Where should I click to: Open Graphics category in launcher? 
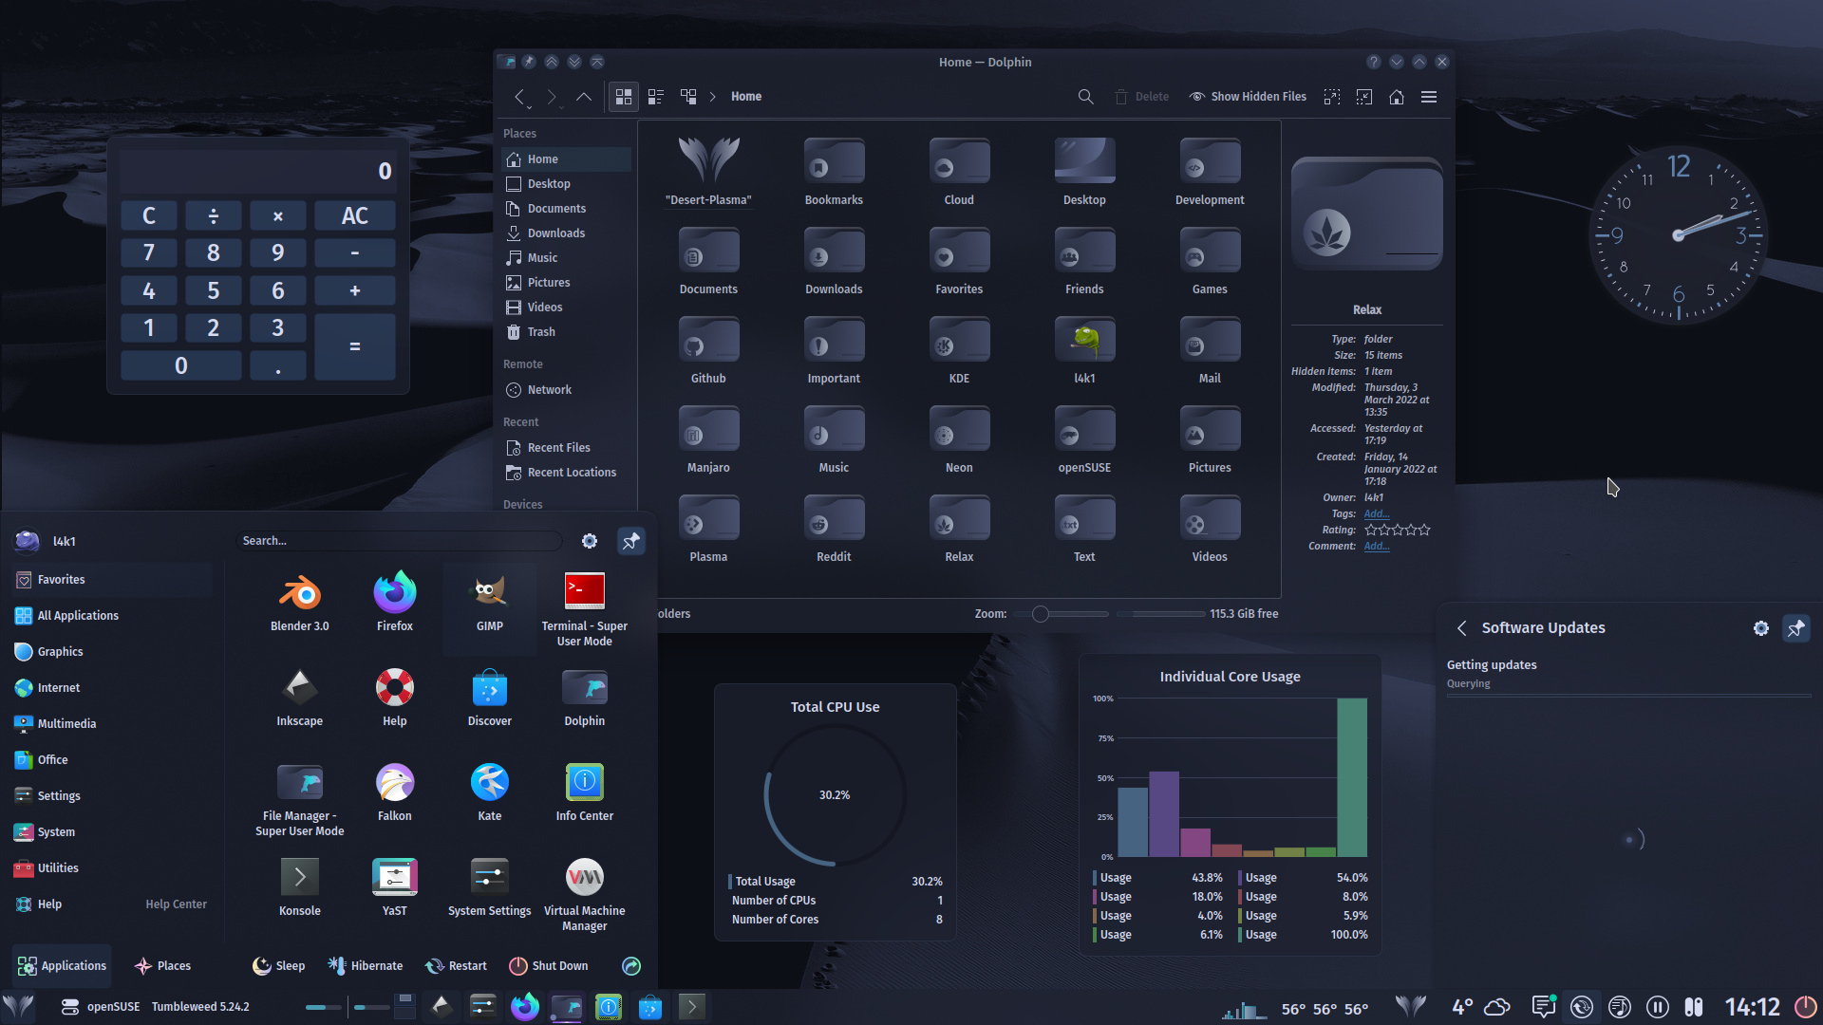[112, 652]
